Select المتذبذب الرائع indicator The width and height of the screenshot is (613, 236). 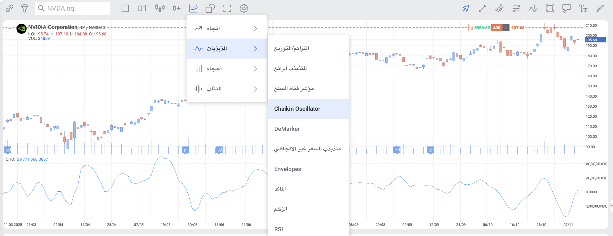click(x=308, y=69)
